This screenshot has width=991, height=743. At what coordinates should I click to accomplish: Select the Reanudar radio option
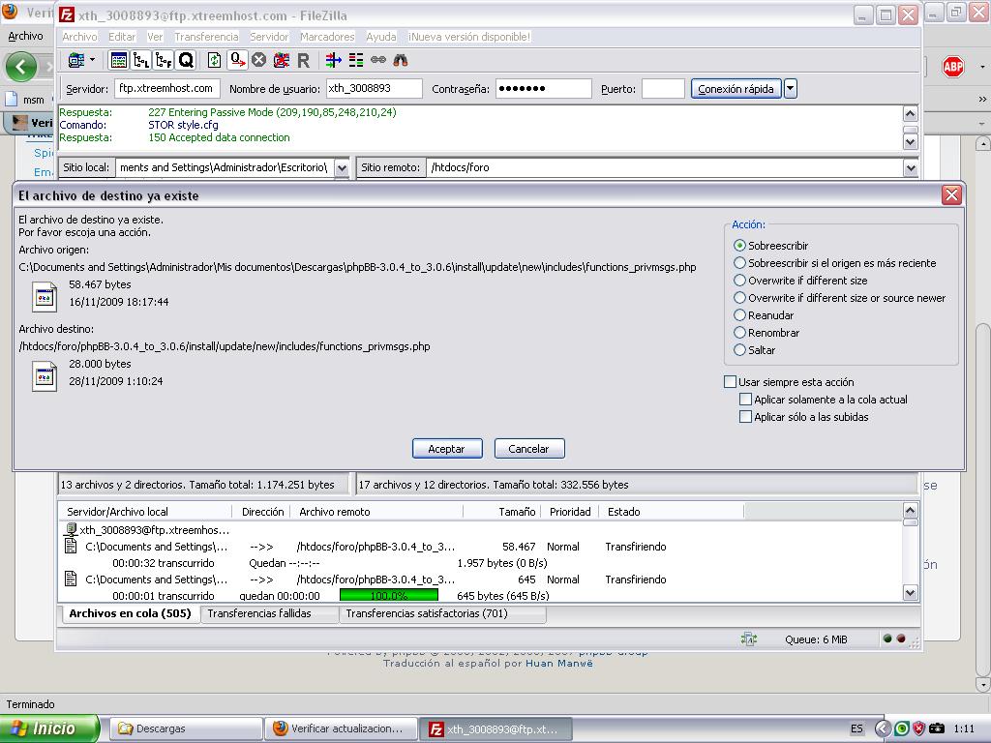click(739, 314)
